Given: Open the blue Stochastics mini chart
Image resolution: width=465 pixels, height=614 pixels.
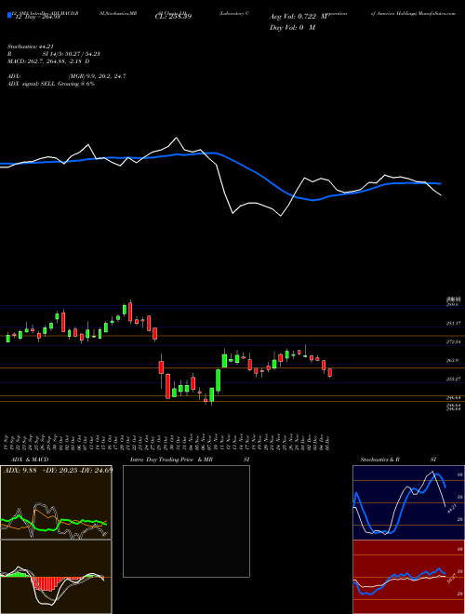Looking at the screenshot, I should point(408,502).
